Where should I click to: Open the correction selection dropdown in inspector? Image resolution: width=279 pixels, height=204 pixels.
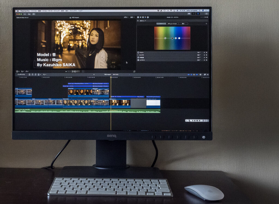[x=143, y=21]
